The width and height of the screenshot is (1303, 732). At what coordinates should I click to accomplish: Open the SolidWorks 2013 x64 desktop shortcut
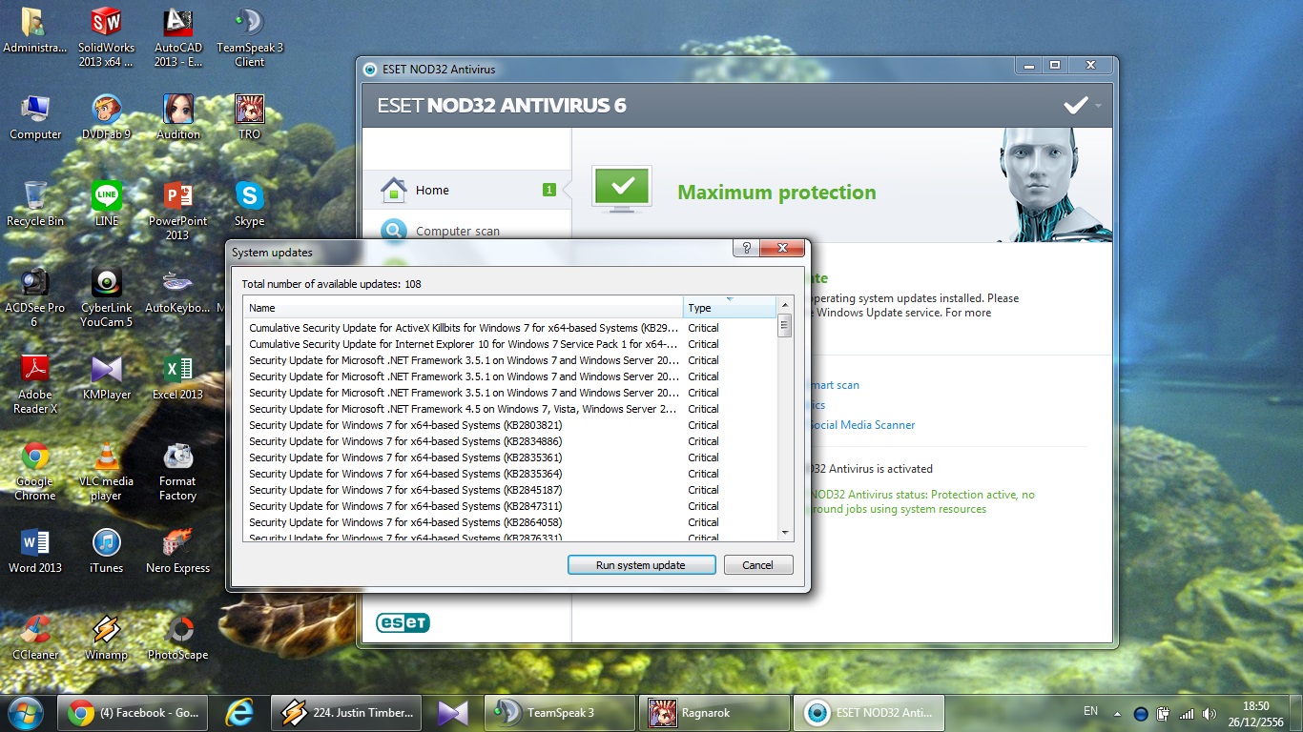click(x=106, y=37)
